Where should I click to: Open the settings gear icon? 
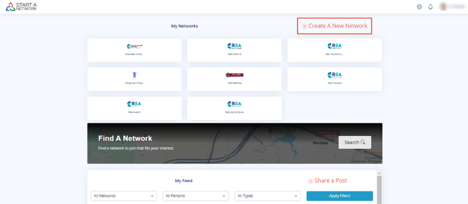pyautogui.click(x=419, y=7)
